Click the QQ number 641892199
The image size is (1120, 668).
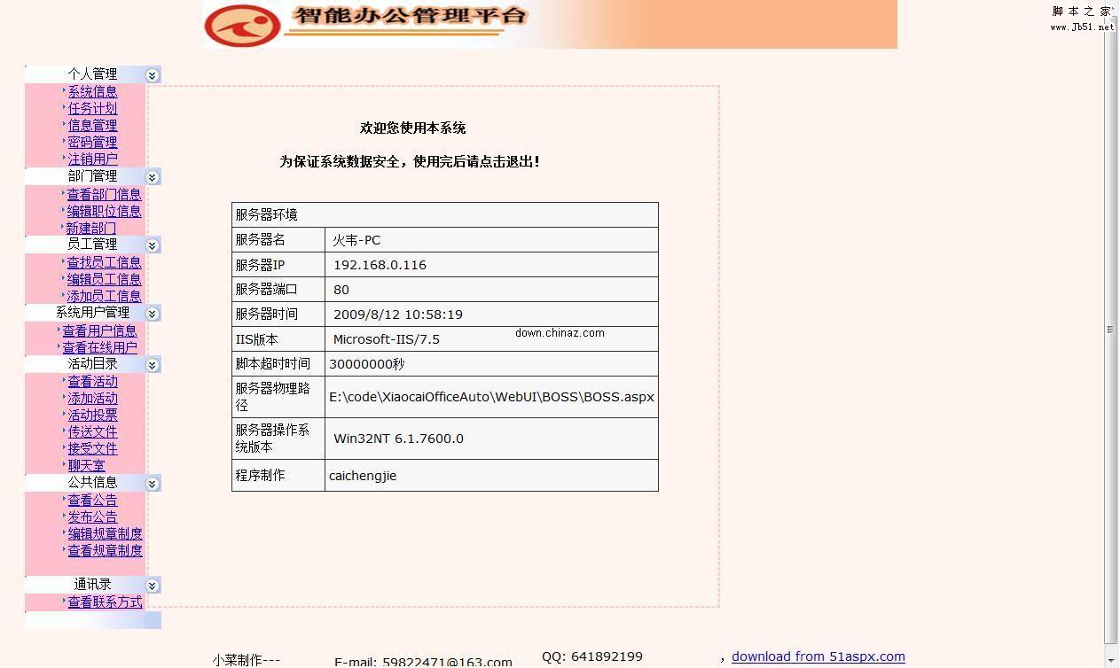(x=607, y=656)
